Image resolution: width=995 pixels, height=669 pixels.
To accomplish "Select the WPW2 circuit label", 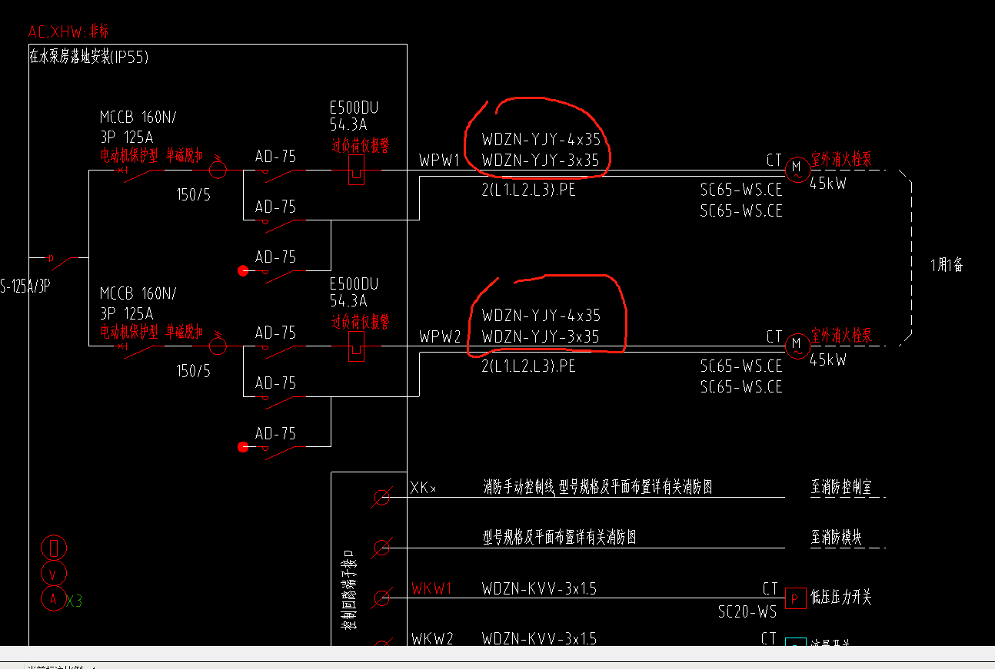I will (439, 337).
